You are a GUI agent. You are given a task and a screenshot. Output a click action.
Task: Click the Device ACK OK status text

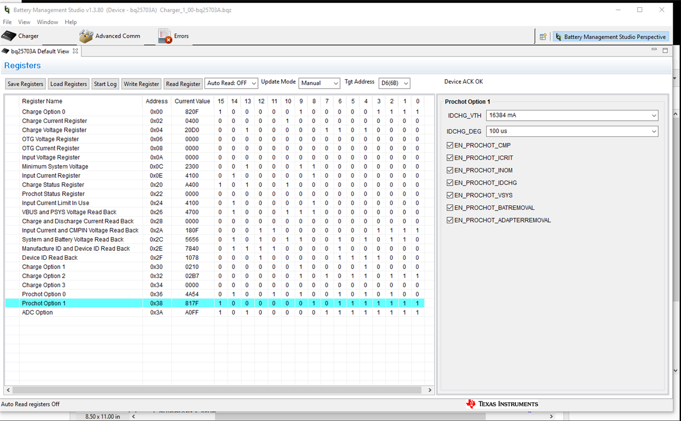(463, 81)
